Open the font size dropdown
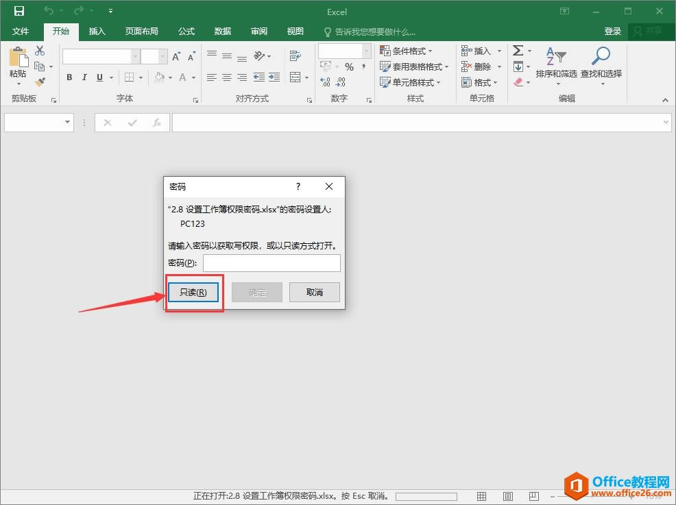Viewport: 676px width, 505px height. 162,56
